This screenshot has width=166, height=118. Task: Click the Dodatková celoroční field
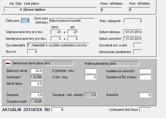point(145,71)
